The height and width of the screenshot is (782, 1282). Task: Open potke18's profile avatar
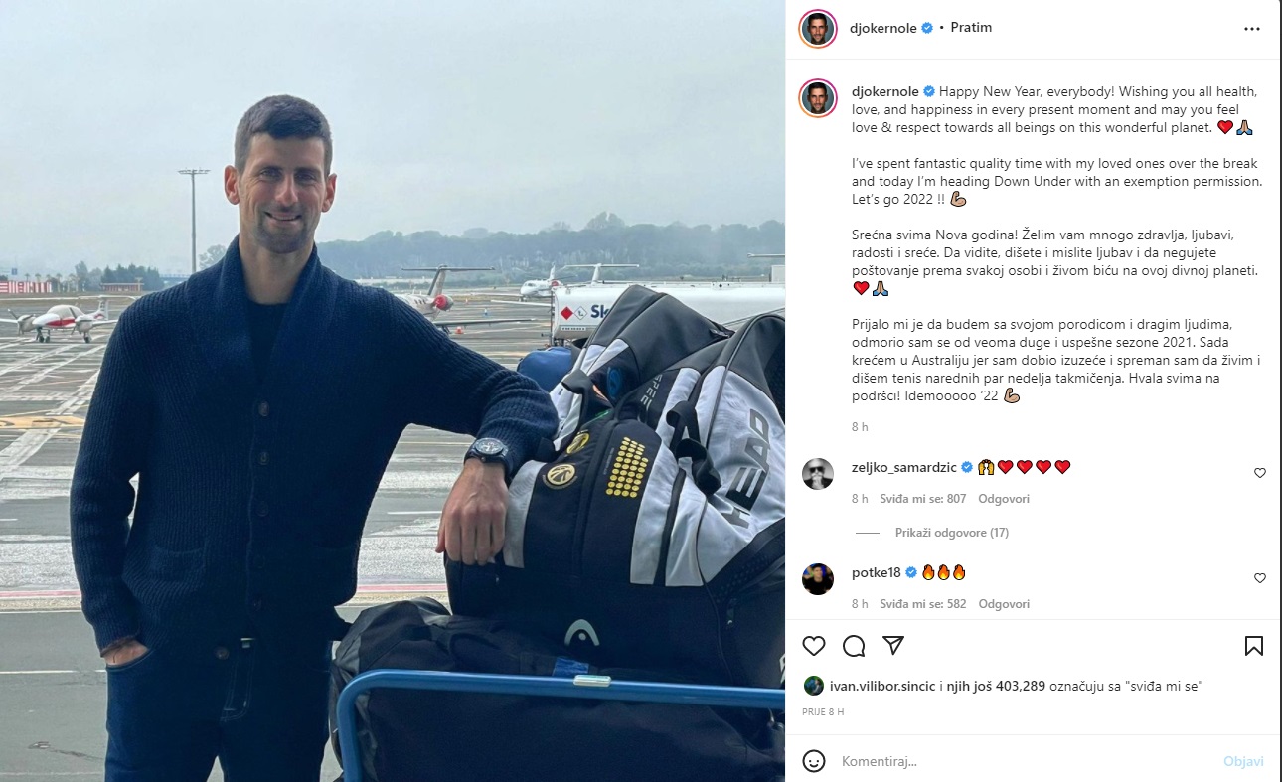click(x=818, y=578)
